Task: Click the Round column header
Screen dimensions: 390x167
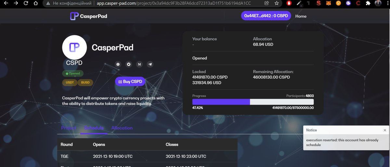Action: coord(67,144)
